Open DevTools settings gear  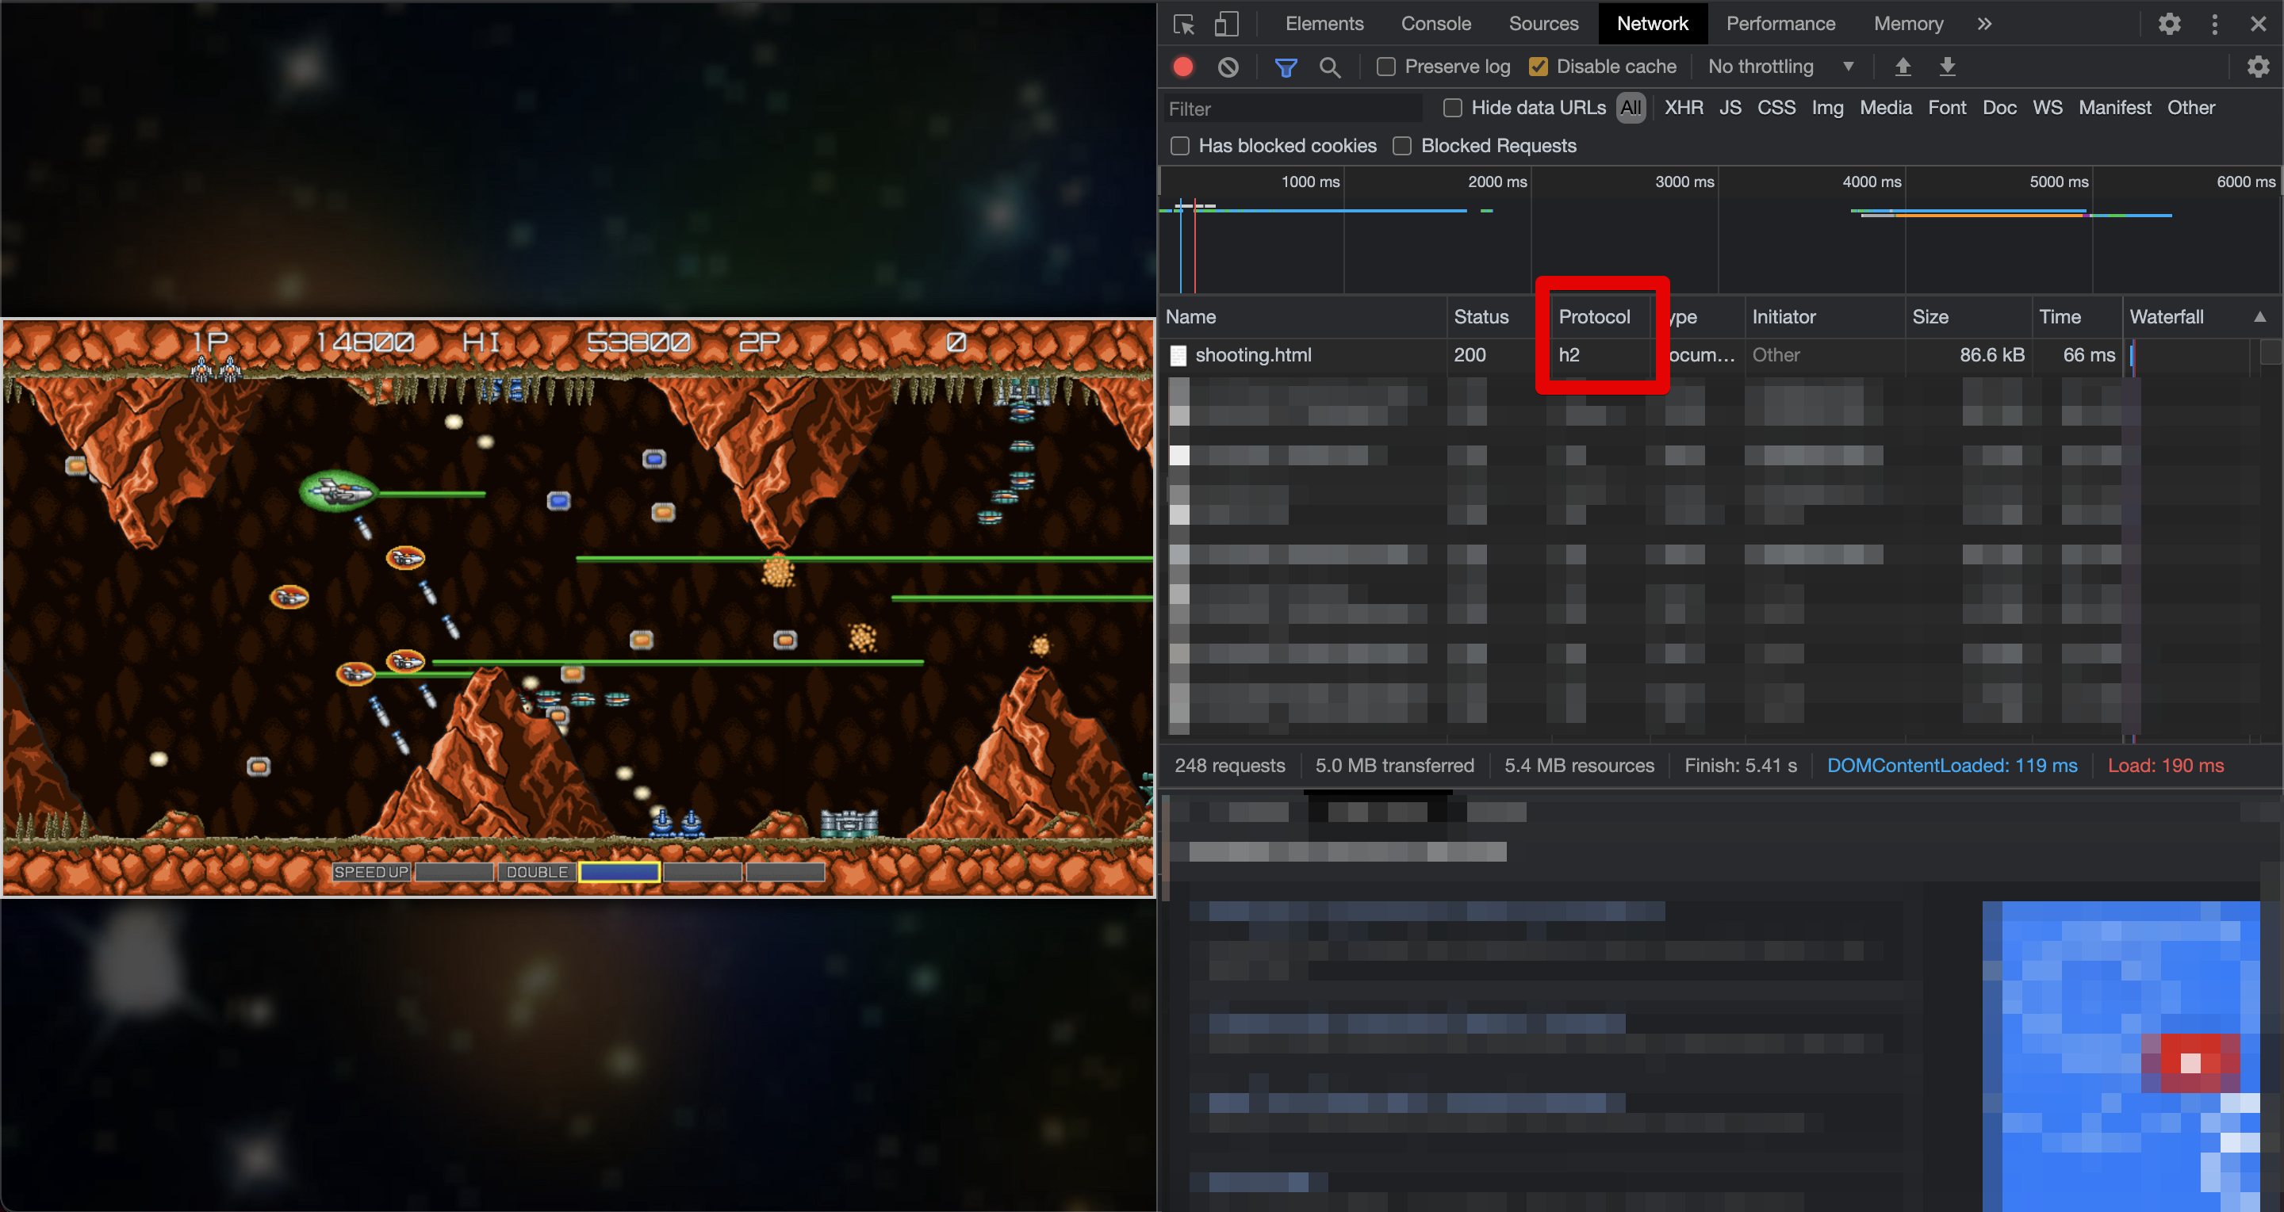(2170, 24)
